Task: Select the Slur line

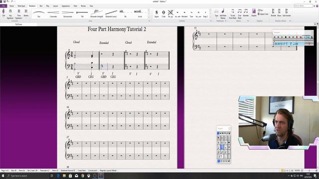Action: point(39,13)
